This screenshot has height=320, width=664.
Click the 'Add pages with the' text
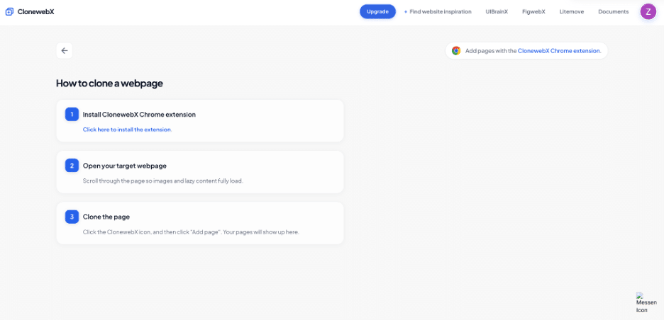click(x=491, y=51)
